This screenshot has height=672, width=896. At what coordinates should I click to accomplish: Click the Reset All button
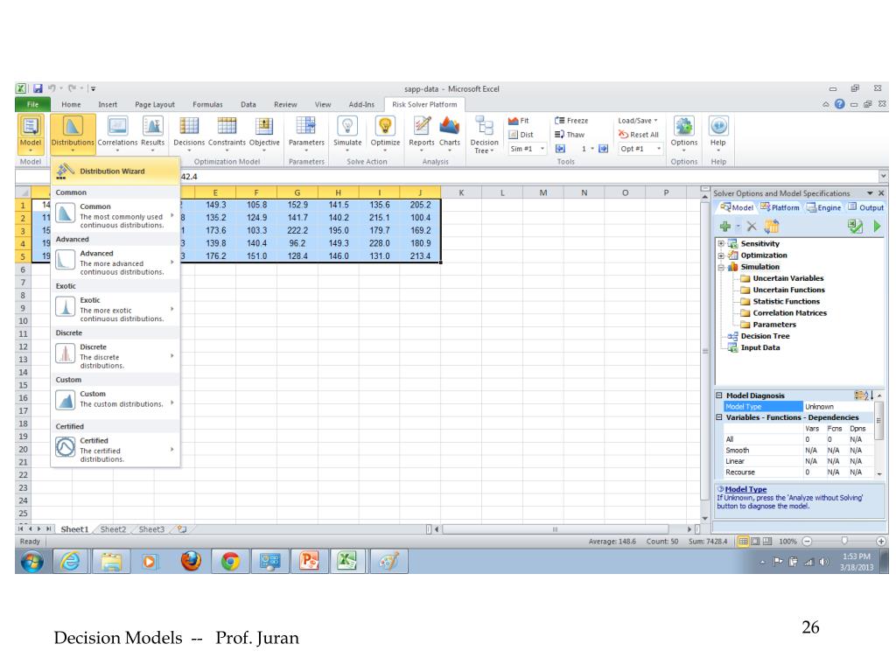point(638,135)
